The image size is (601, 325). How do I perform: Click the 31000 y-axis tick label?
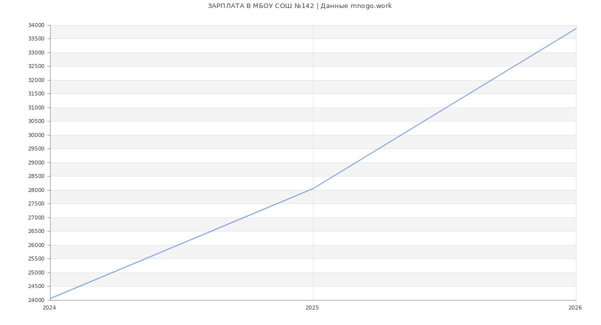pyautogui.click(x=36, y=107)
